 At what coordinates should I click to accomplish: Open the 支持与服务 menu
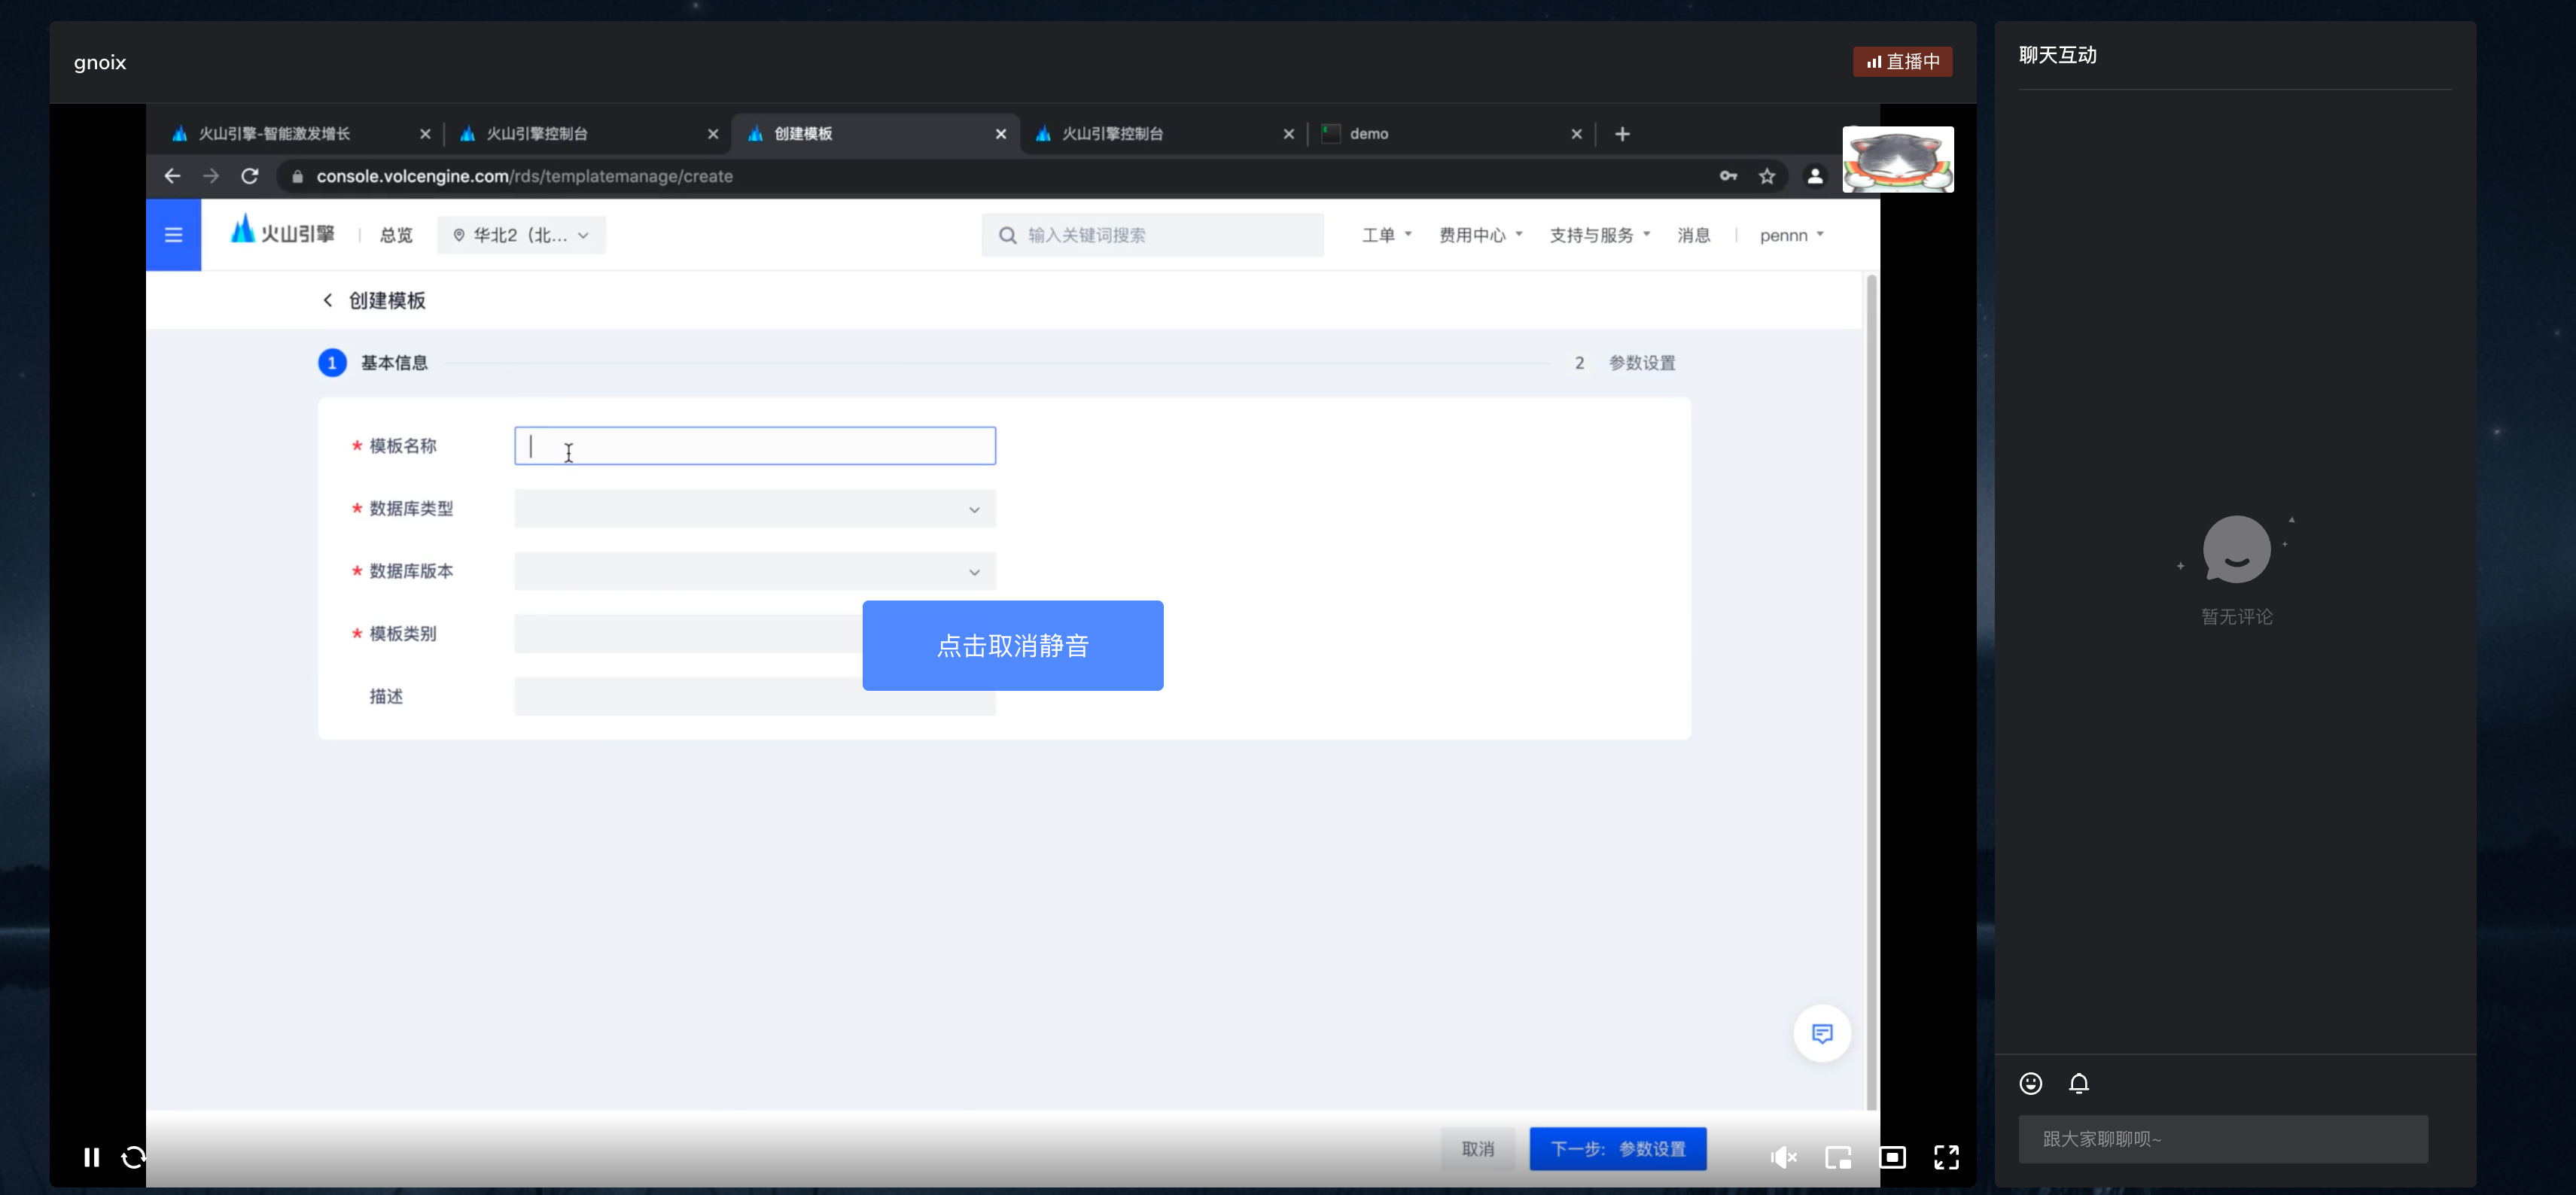point(1599,235)
